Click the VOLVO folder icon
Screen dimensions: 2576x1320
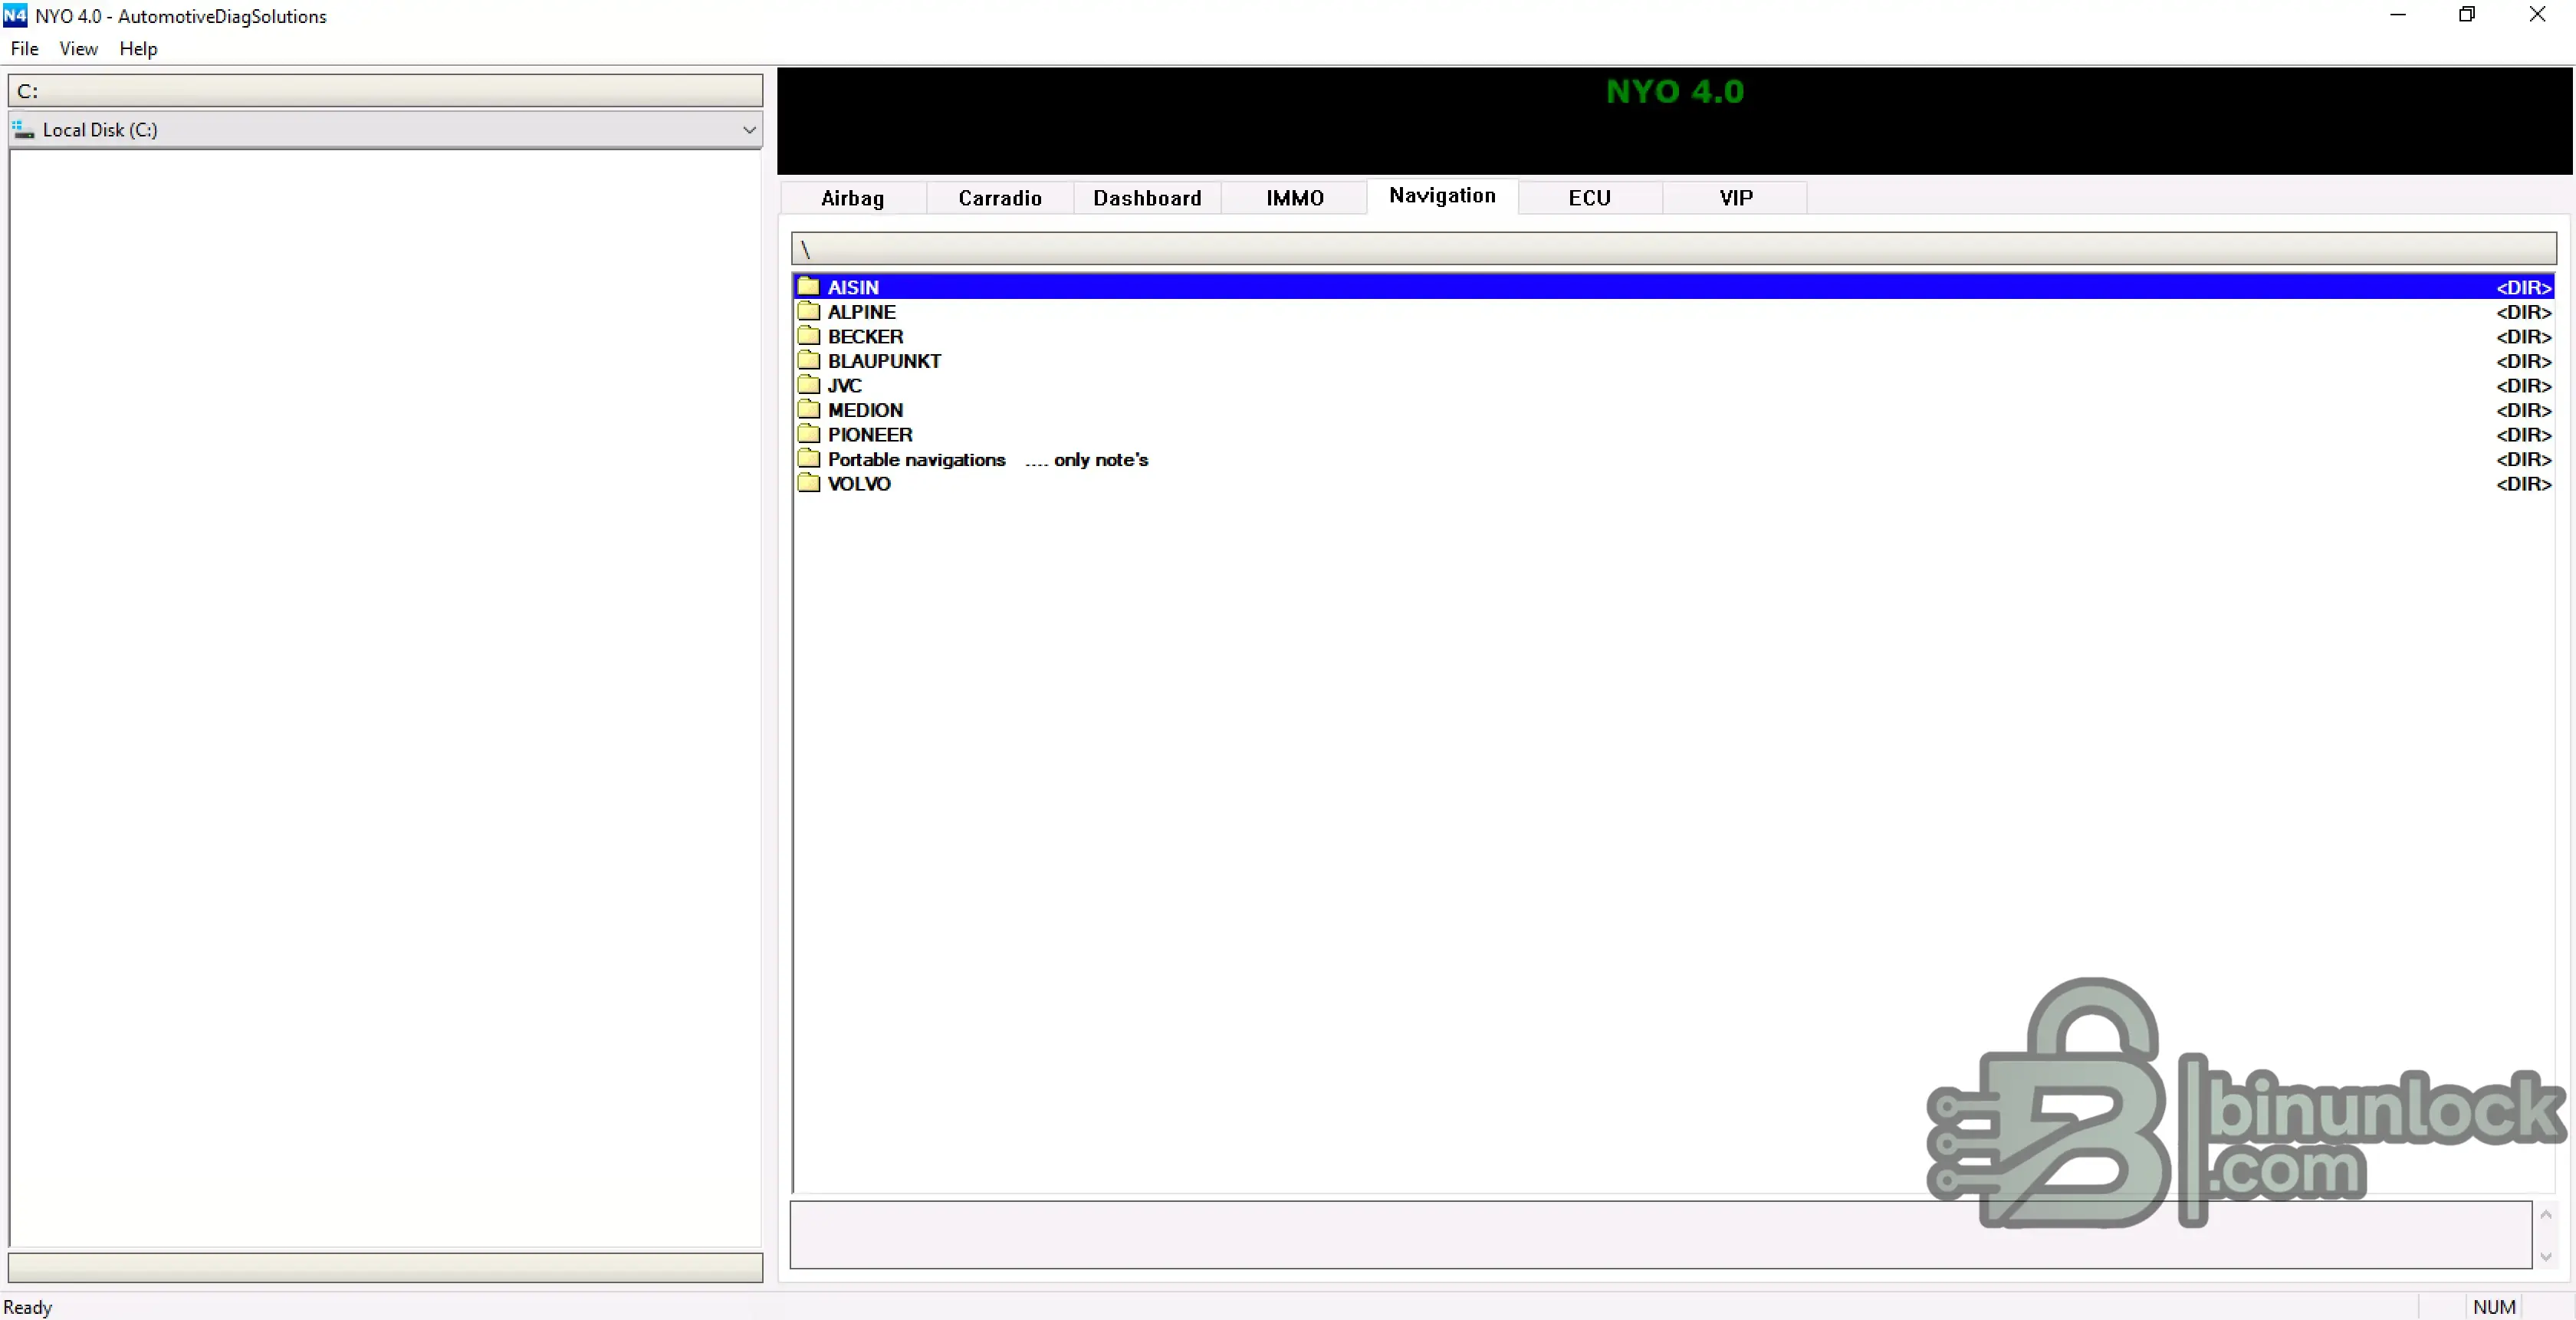pos(808,483)
